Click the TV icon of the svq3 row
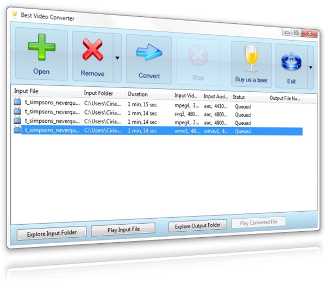The width and height of the screenshot is (326, 285). point(17,111)
